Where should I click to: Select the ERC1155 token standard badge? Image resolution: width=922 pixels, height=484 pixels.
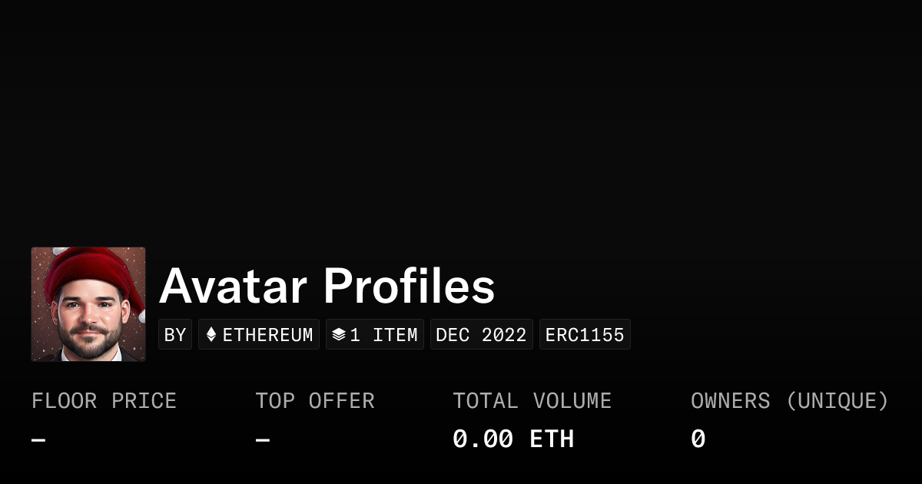(x=585, y=335)
